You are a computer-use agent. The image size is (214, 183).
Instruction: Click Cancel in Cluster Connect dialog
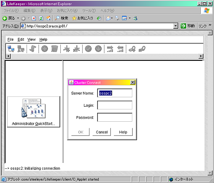[102, 132]
